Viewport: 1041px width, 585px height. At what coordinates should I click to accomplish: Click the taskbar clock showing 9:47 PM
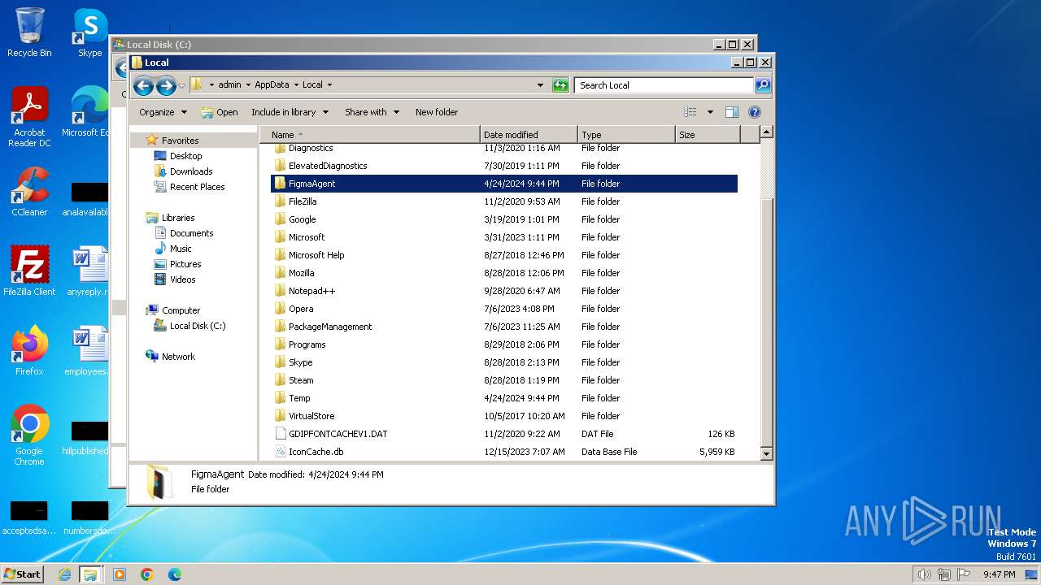coord(999,574)
